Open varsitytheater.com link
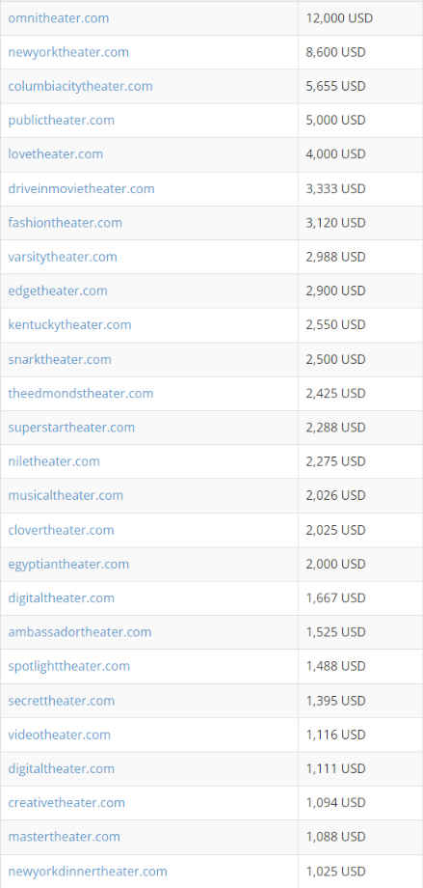423x888 pixels. click(x=63, y=257)
